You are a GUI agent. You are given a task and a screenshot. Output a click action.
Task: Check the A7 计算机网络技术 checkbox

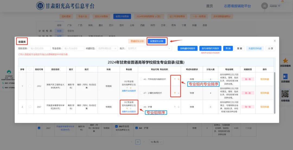pos(141,93)
